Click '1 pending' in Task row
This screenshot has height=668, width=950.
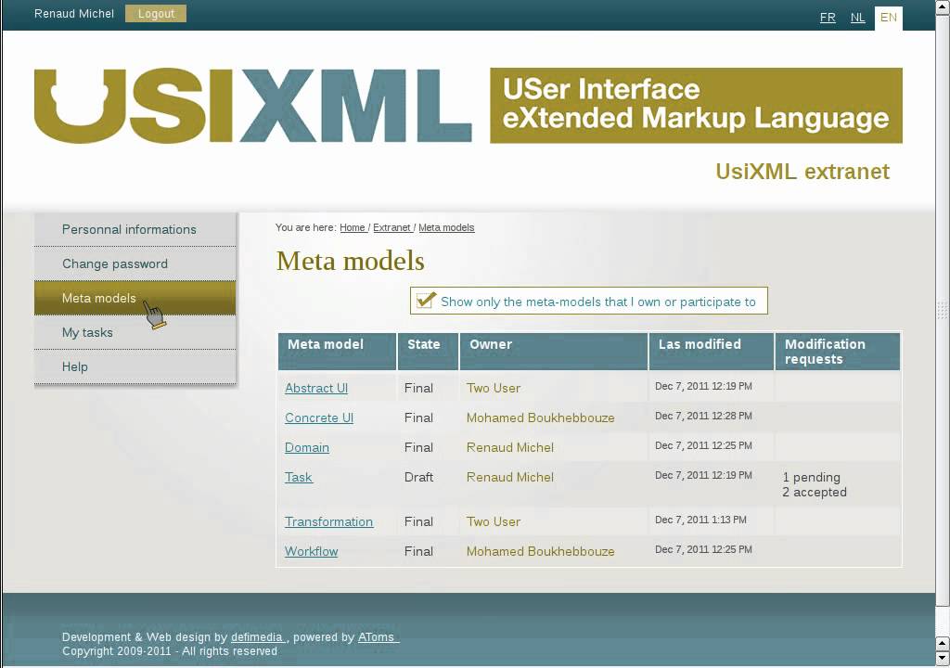tap(811, 477)
